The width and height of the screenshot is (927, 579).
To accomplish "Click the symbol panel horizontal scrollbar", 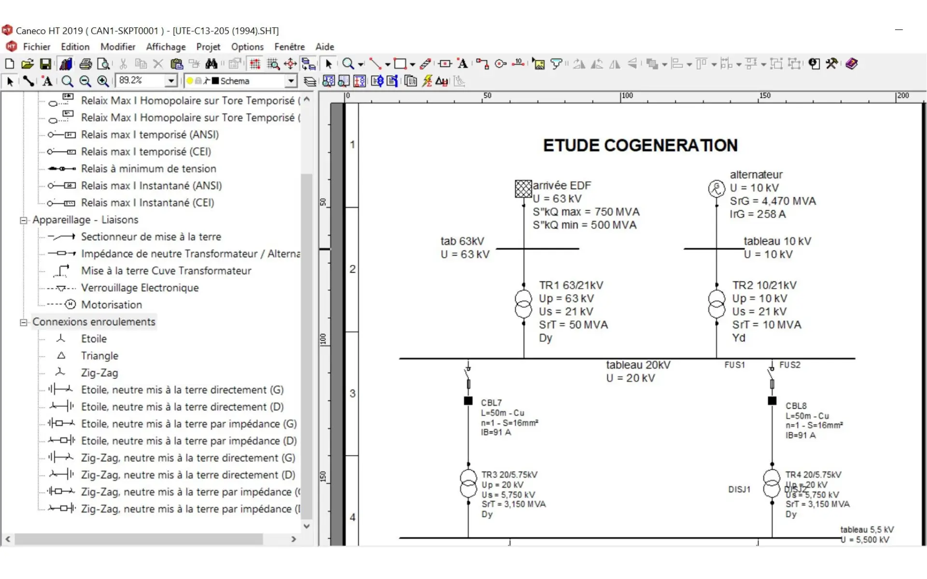I will coord(139,539).
